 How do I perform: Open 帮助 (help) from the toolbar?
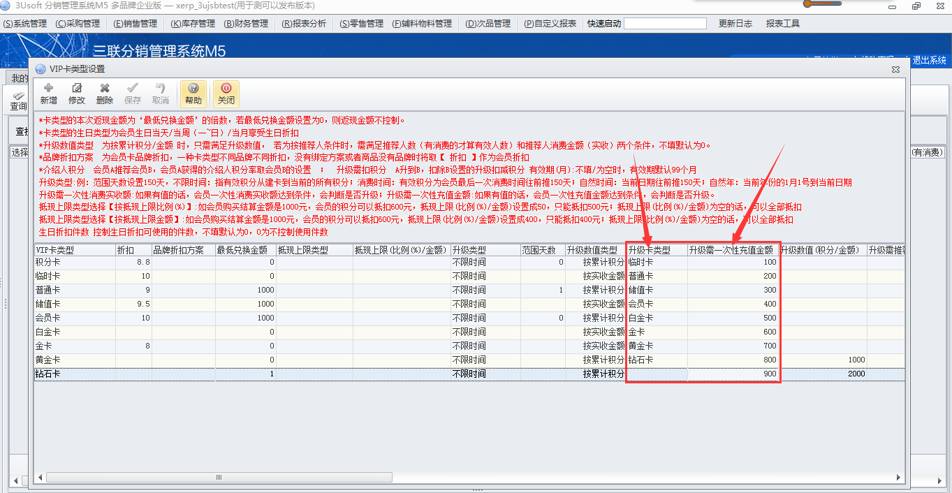click(x=193, y=94)
